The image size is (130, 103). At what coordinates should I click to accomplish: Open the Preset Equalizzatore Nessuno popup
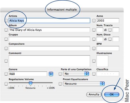click(84, 84)
